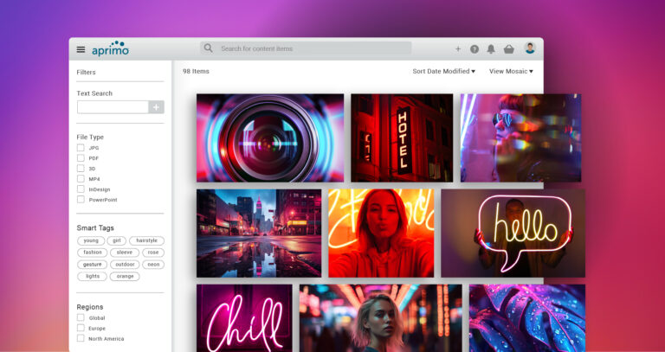The width and height of the screenshot is (665, 352).
Task: Open the notifications bell icon
Action: (x=491, y=49)
